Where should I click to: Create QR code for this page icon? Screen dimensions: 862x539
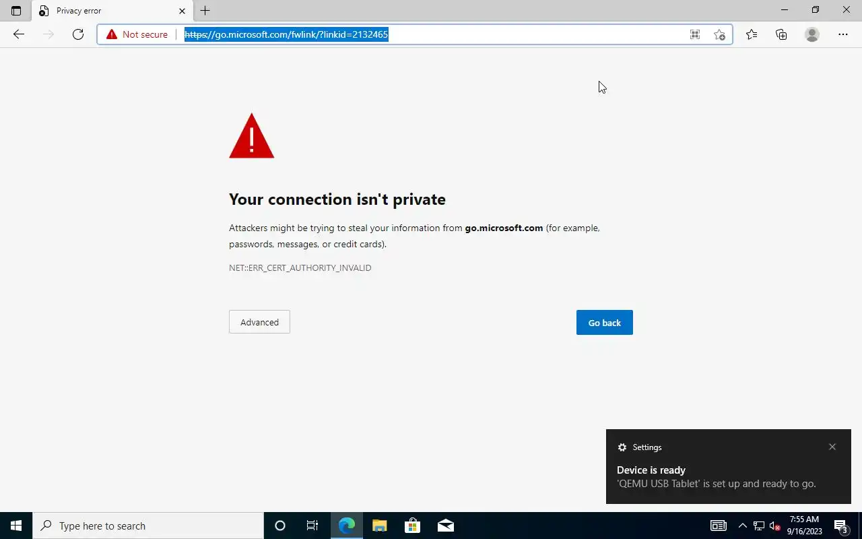click(695, 34)
